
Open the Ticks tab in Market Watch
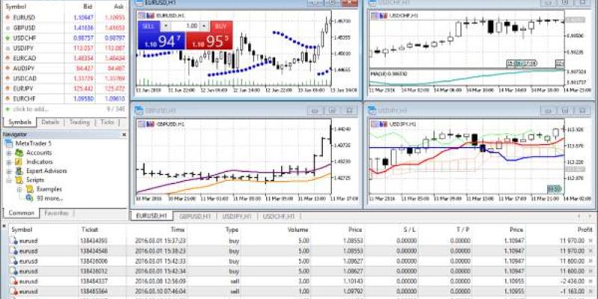108,123
